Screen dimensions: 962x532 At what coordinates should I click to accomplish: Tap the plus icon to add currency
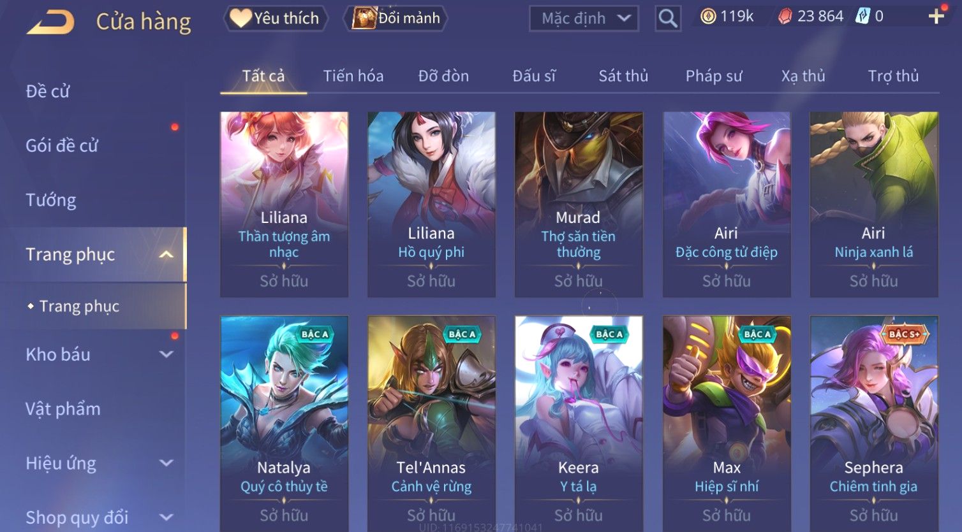click(936, 17)
